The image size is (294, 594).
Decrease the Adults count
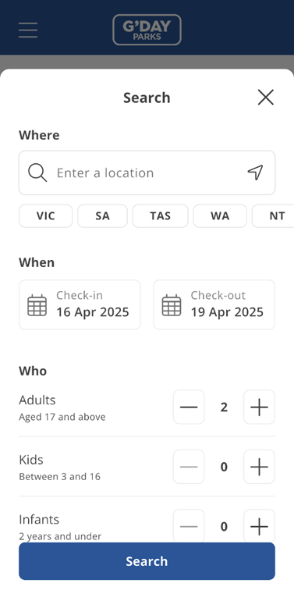(189, 407)
